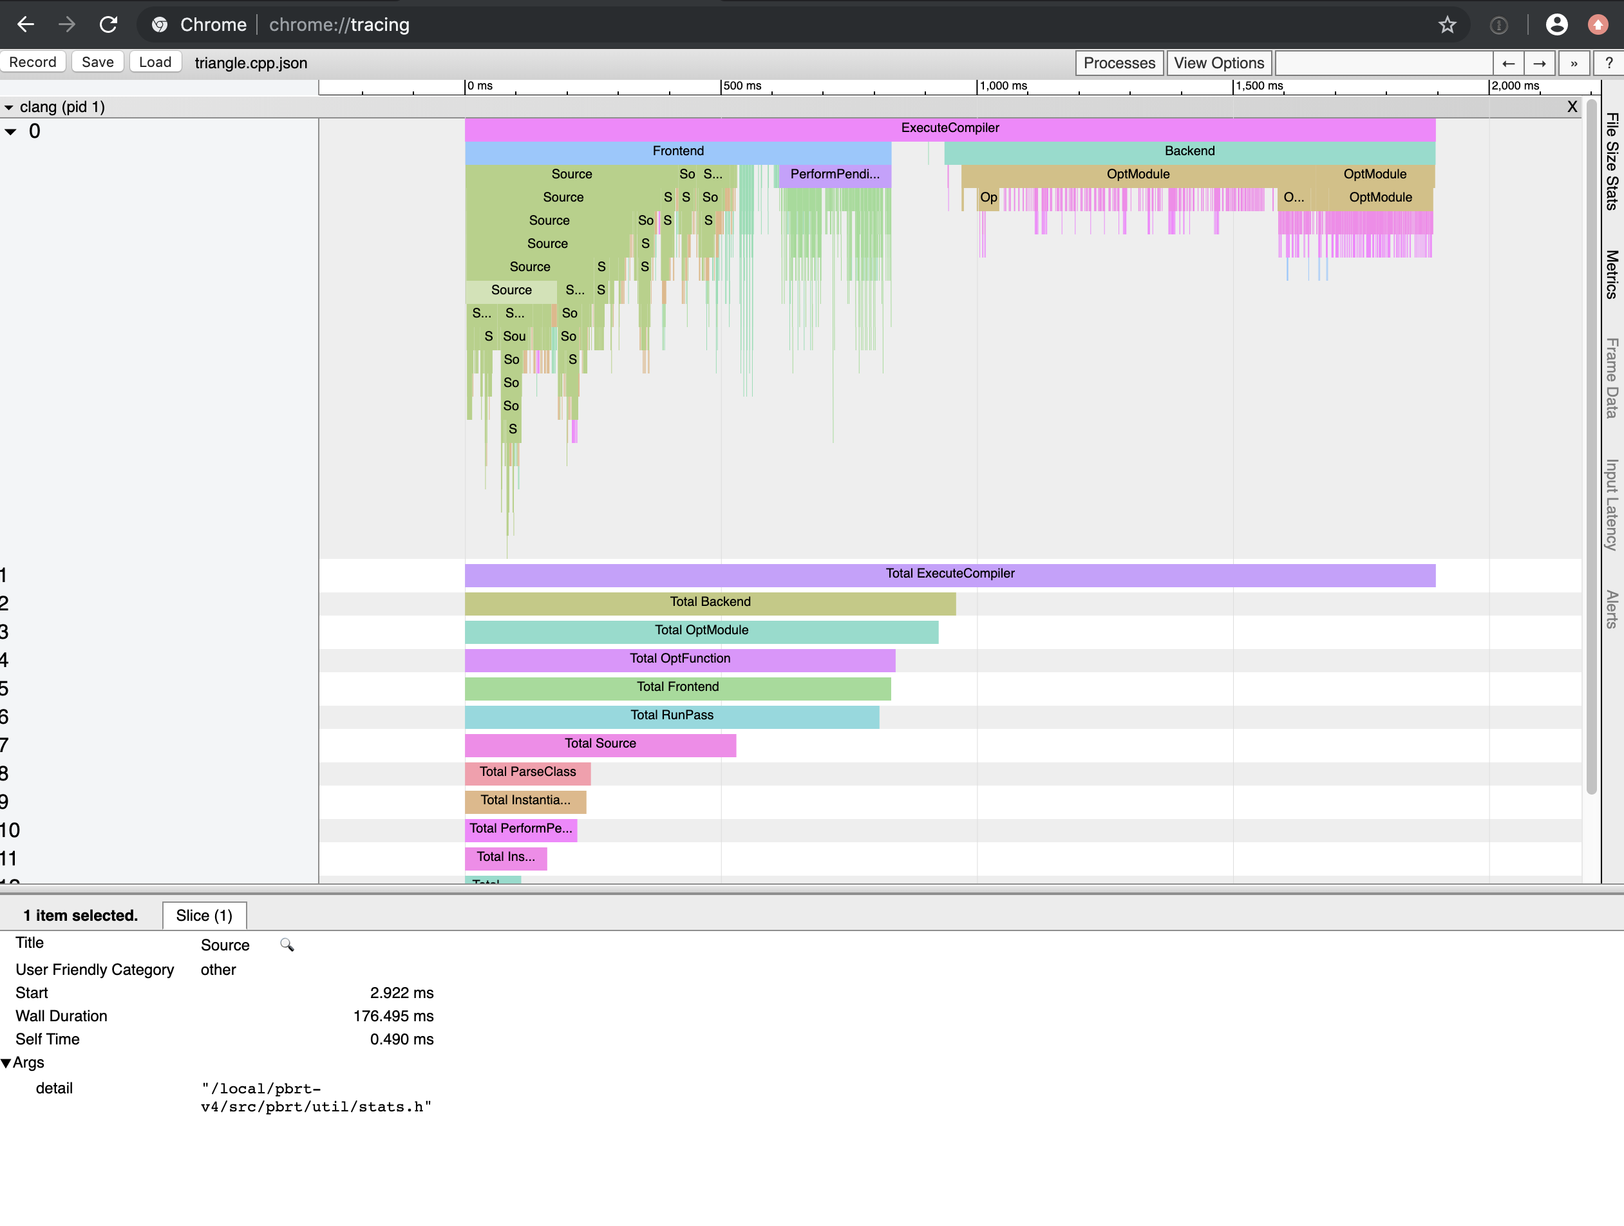Collapse thread 0 track
This screenshot has height=1226, width=1624.
click(11, 132)
